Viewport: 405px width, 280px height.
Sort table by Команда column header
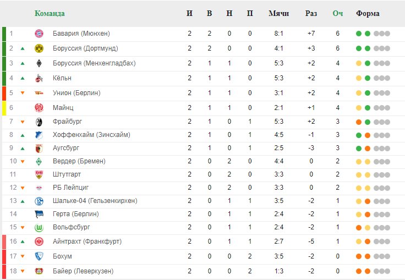[x=50, y=13]
